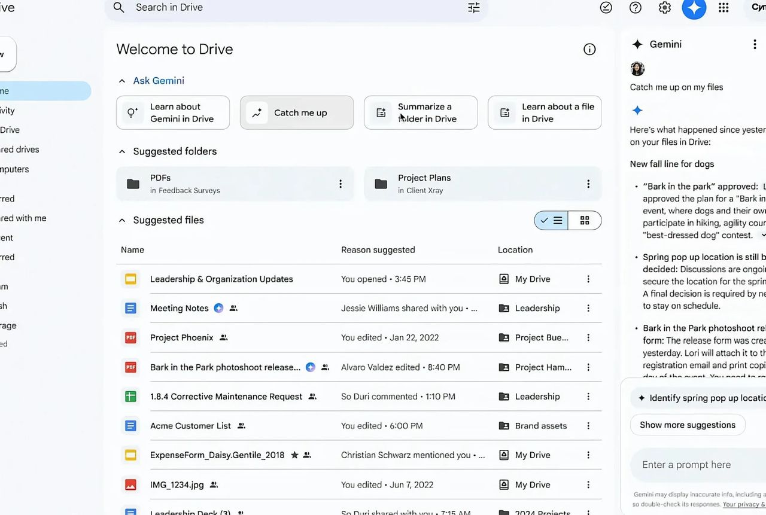Collapse the Suggested files section
Viewport: 766px width, 515px height.
click(122, 220)
